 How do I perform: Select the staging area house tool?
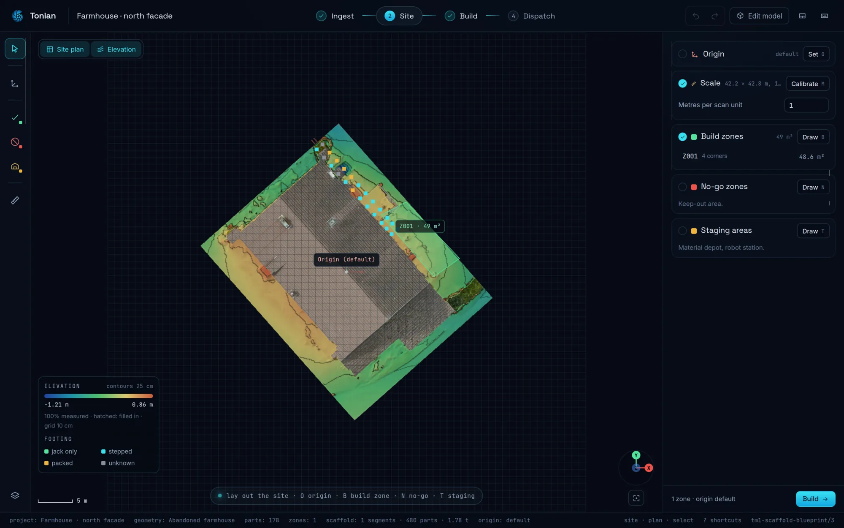click(15, 166)
